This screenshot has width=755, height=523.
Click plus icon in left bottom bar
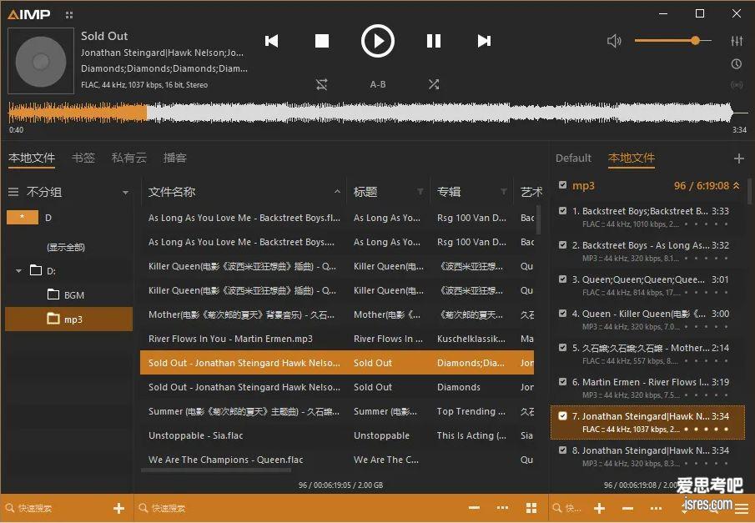[x=119, y=508]
